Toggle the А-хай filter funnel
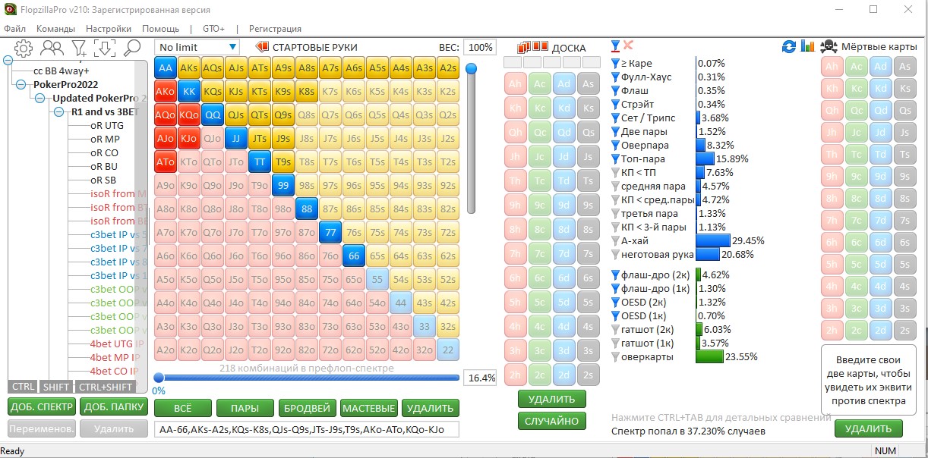The width and height of the screenshot is (928, 458). 616,241
